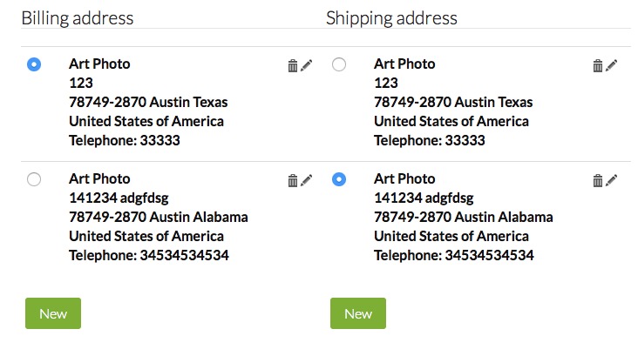Image resolution: width=638 pixels, height=356 pixels.
Task: Edit the Austin Texas billing address
Action: (307, 65)
